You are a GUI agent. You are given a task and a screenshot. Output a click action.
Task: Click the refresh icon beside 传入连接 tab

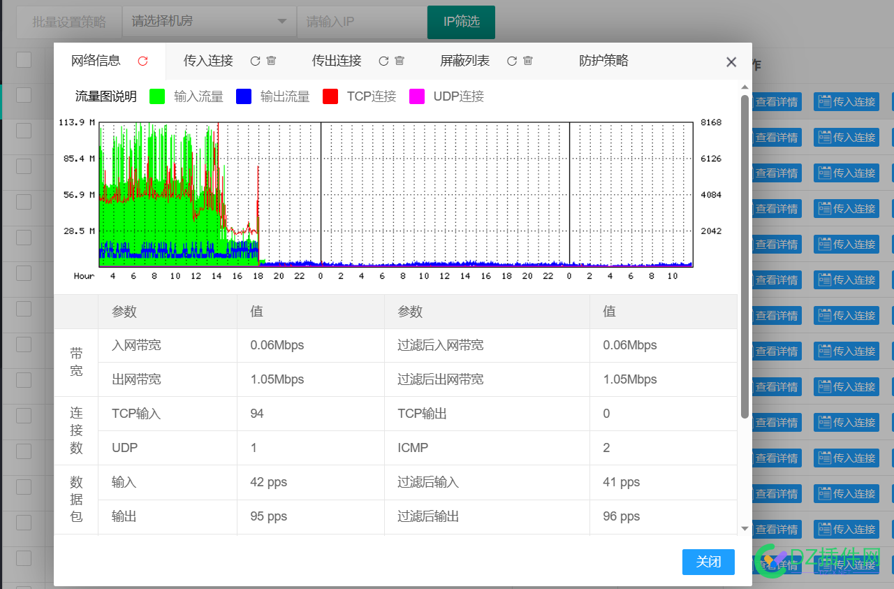[256, 61]
